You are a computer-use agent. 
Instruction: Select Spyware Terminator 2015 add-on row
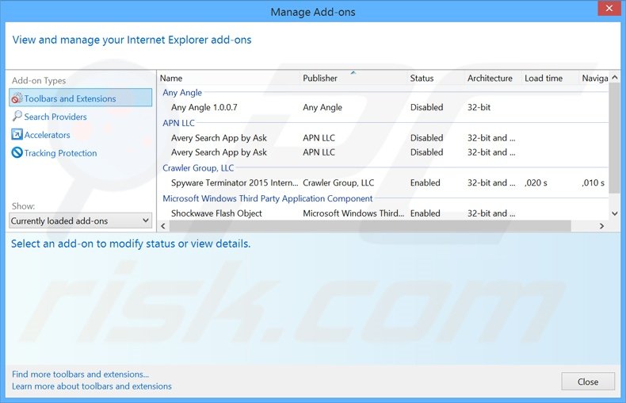tap(384, 182)
